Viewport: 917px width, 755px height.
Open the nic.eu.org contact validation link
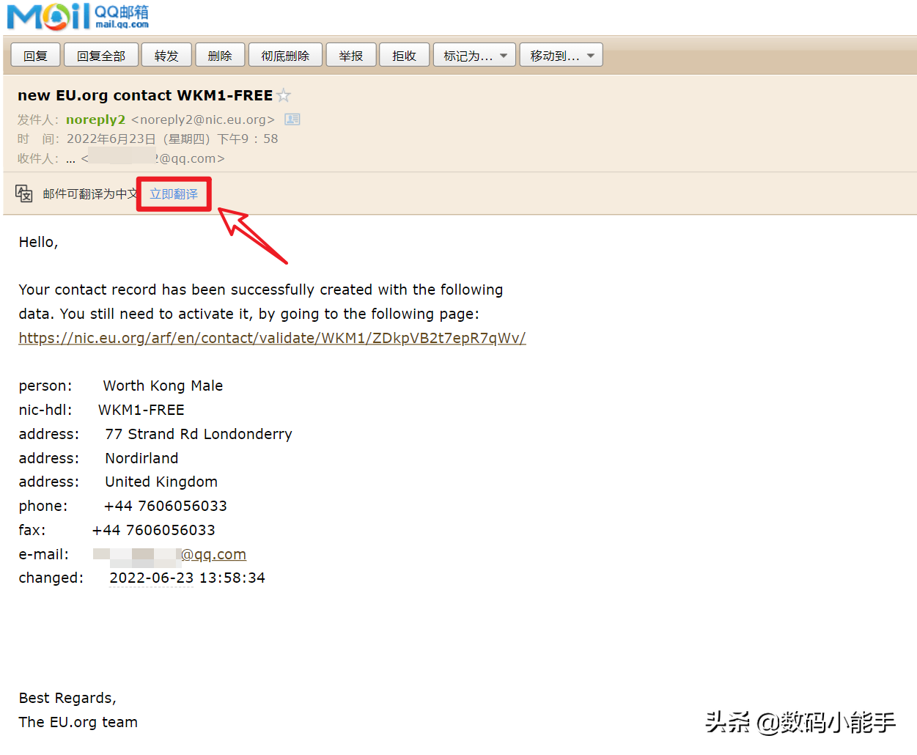point(272,338)
